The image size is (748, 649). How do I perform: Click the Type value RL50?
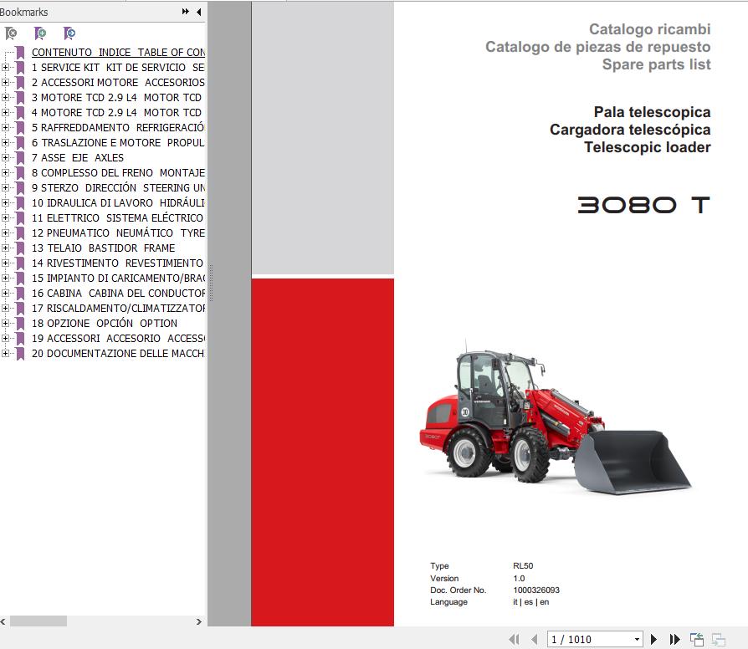click(x=523, y=565)
